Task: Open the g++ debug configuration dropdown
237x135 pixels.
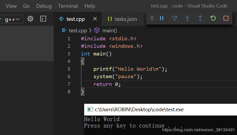Action: pyautogui.click(x=12, y=19)
